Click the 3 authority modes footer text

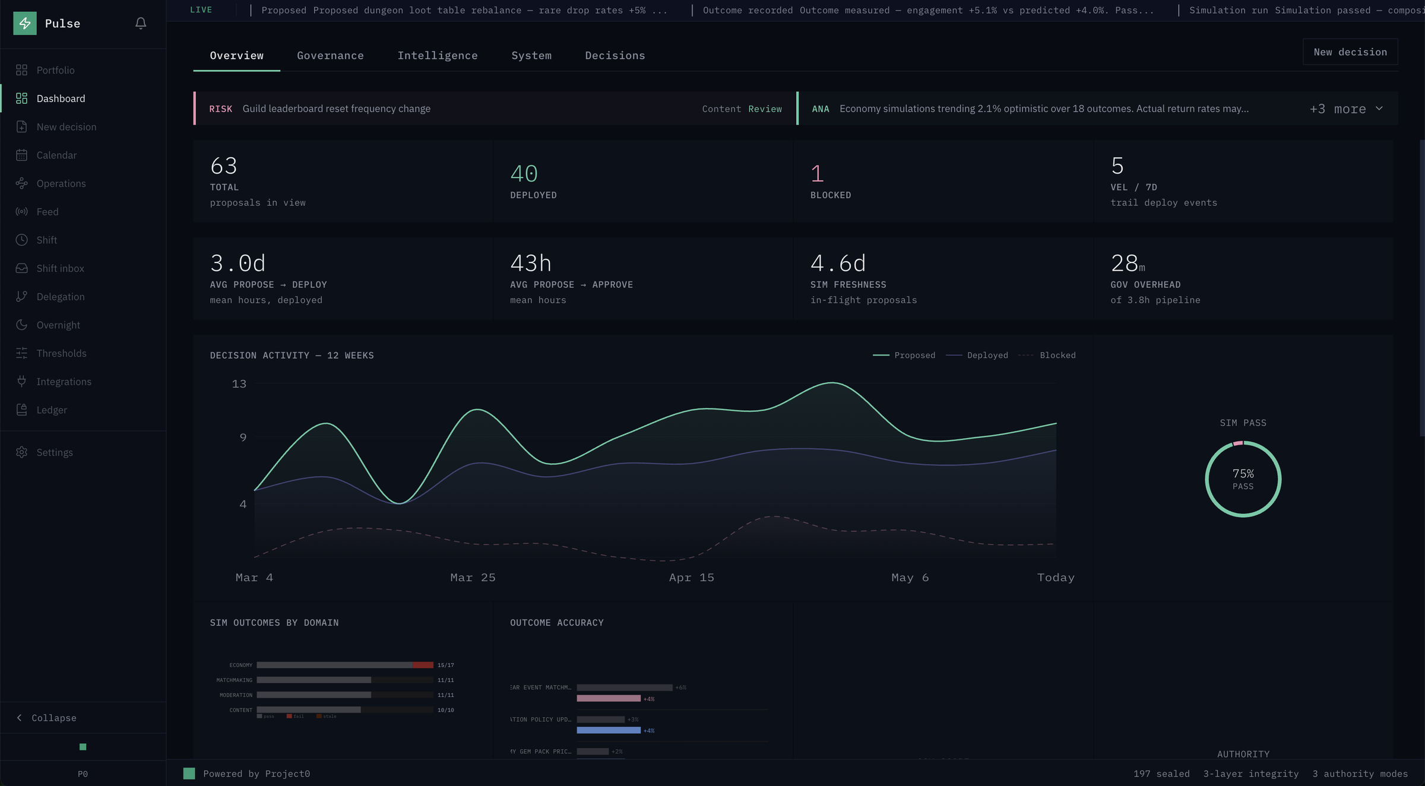pos(1360,774)
